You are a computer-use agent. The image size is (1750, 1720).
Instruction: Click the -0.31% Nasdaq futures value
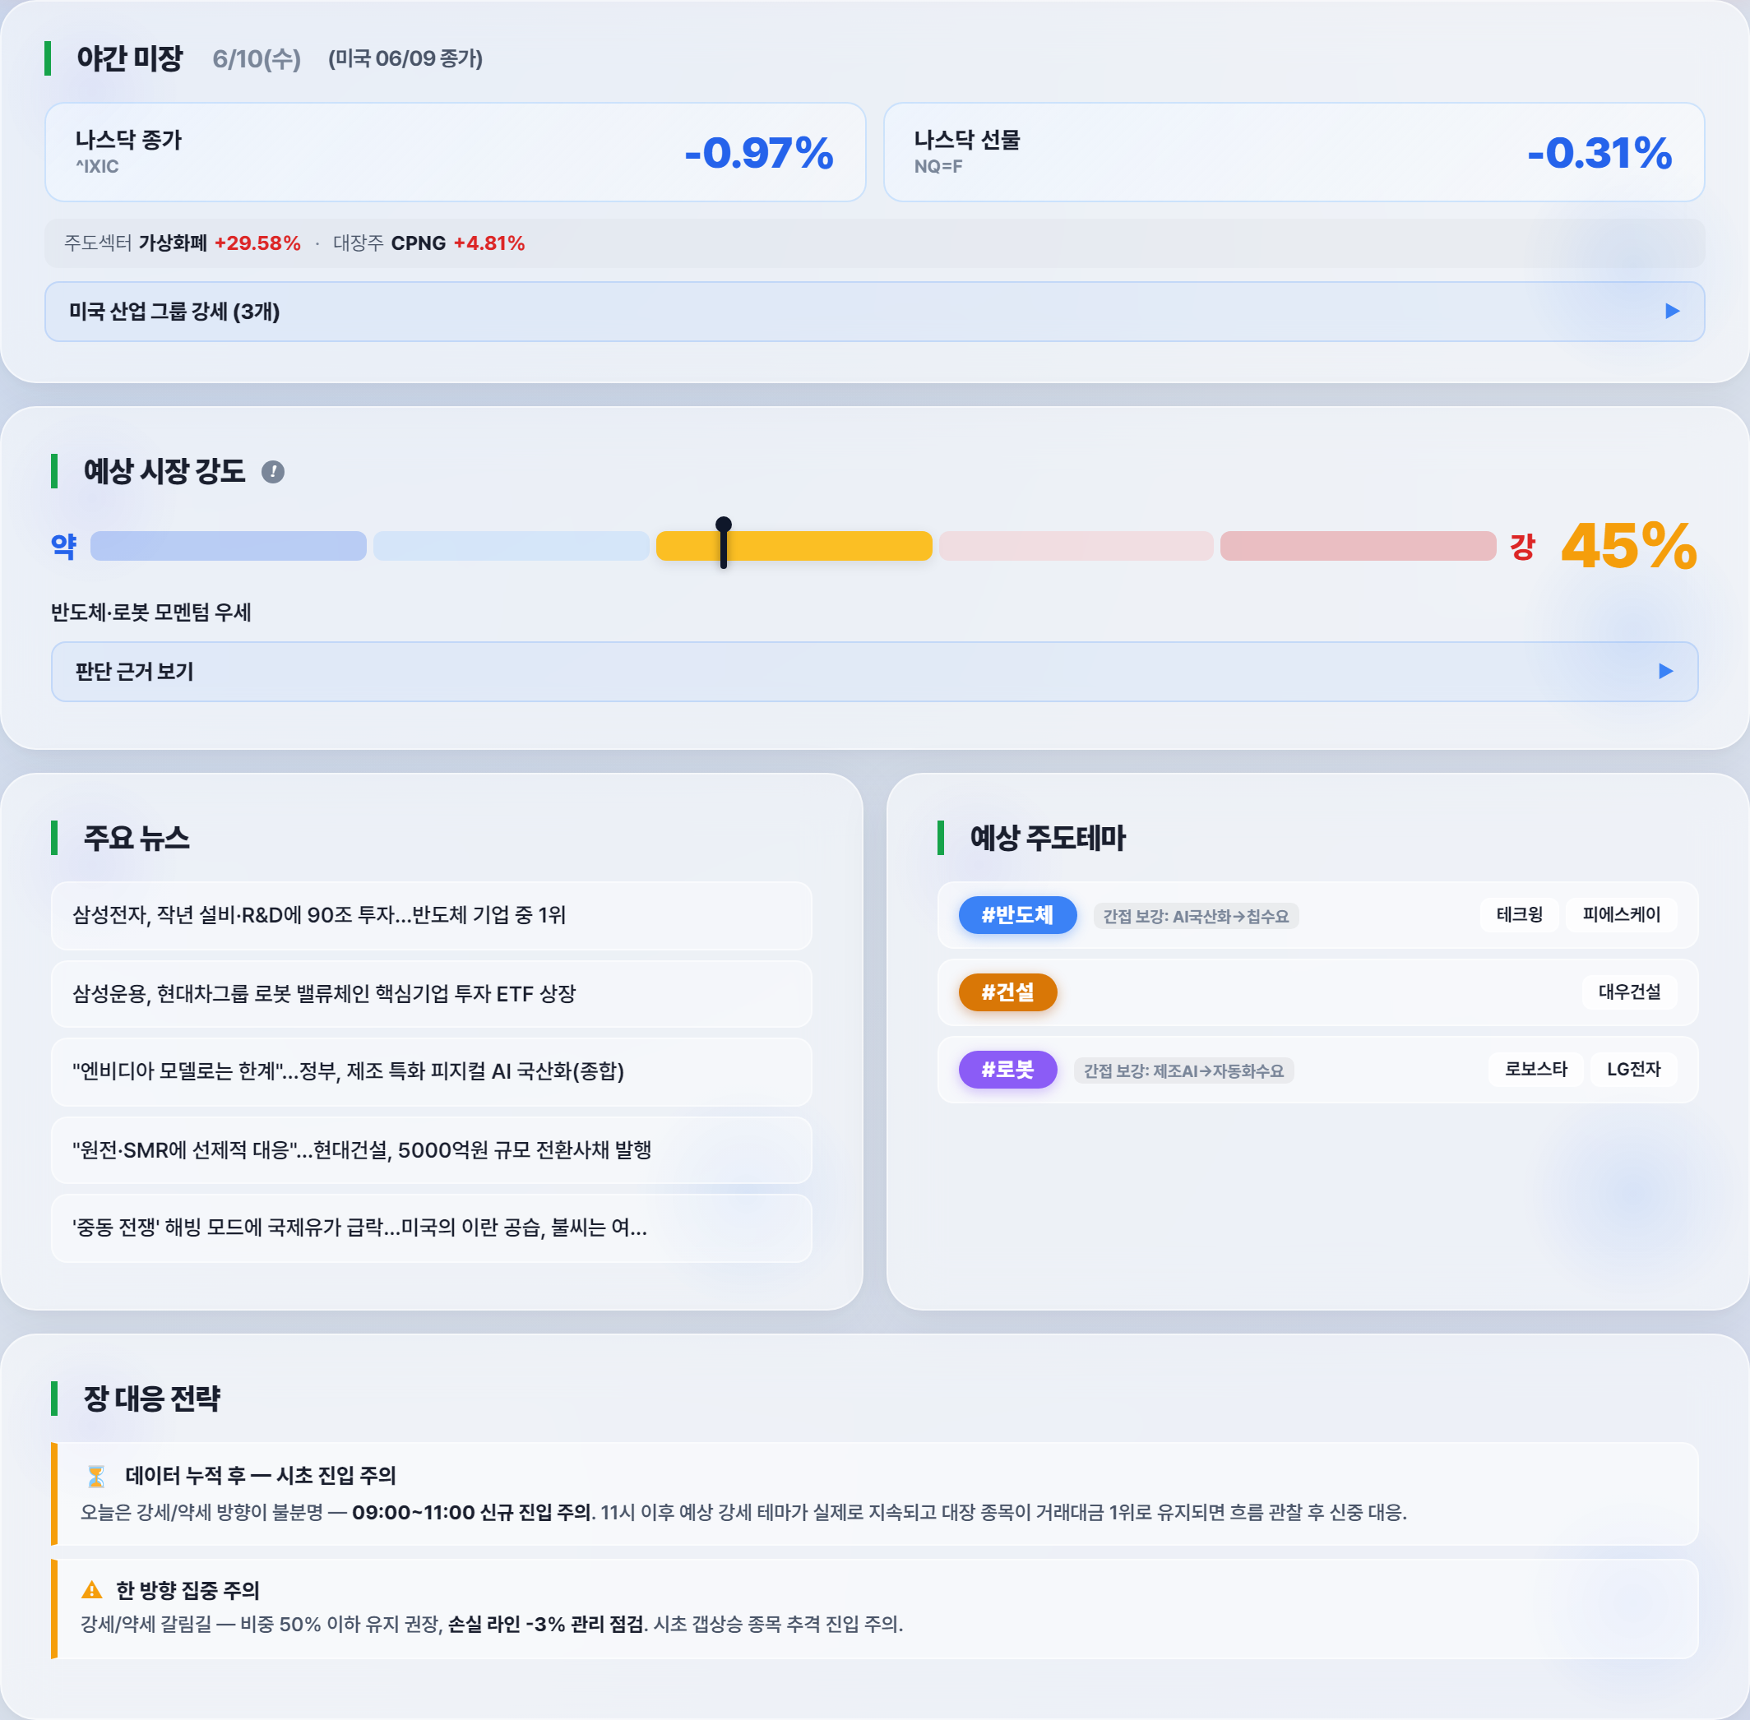(1600, 152)
